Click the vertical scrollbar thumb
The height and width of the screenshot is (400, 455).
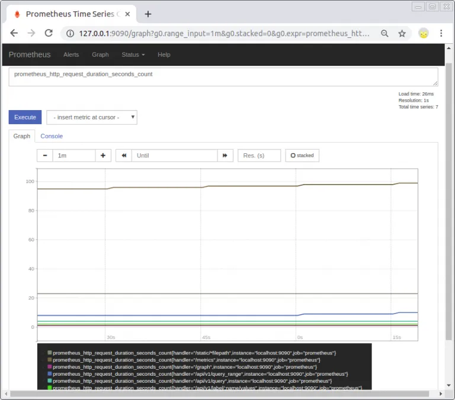pyautogui.click(x=449, y=201)
